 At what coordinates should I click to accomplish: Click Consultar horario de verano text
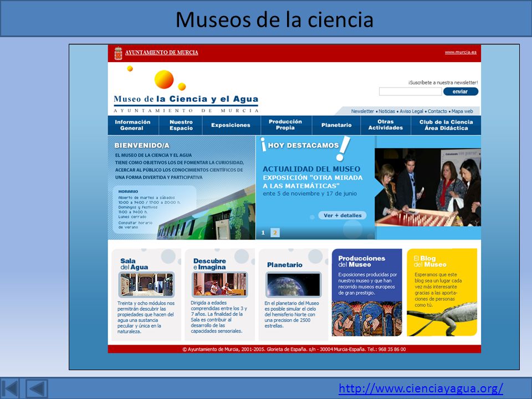pyautogui.click(x=135, y=225)
